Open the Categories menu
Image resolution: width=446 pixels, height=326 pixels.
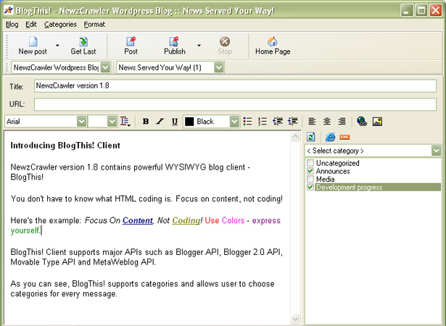coord(59,24)
